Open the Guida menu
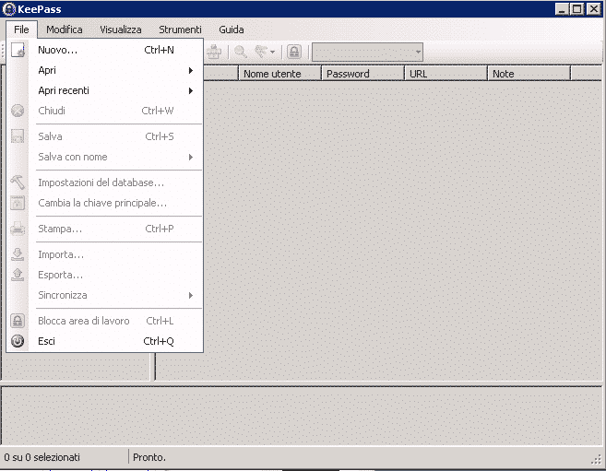Screen dimensions: 606x471 tap(232, 29)
